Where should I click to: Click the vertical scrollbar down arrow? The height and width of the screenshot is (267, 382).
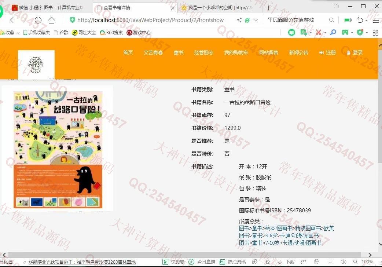click(x=380, y=244)
